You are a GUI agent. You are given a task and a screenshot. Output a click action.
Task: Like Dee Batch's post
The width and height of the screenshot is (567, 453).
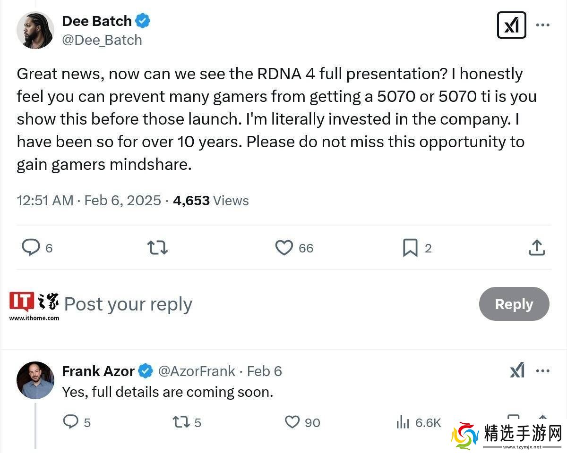(284, 248)
